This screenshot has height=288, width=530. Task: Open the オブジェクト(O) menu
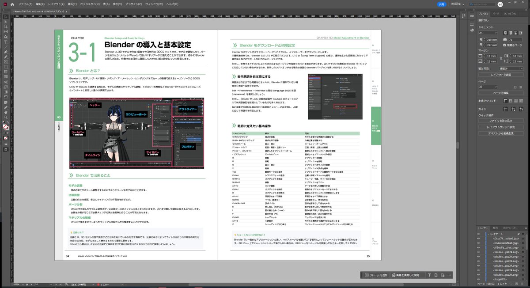pyautogui.click(x=90, y=4)
